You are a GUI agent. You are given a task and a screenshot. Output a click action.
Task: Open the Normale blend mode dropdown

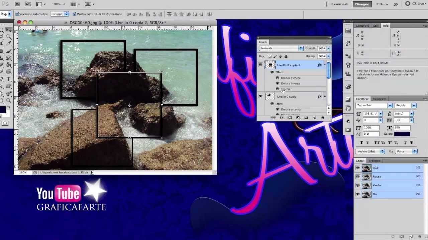click(281, 48)
